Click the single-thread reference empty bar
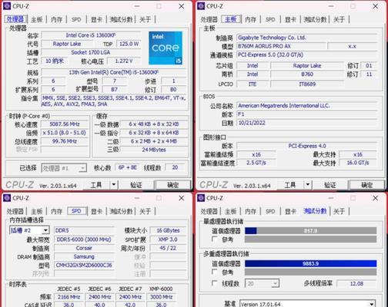Screen dimensions: 388x307 pyautogui.click(x=310, y=239)
